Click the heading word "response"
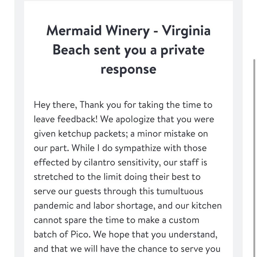Screen dimensions: 257x257 [x=128, y=69]
